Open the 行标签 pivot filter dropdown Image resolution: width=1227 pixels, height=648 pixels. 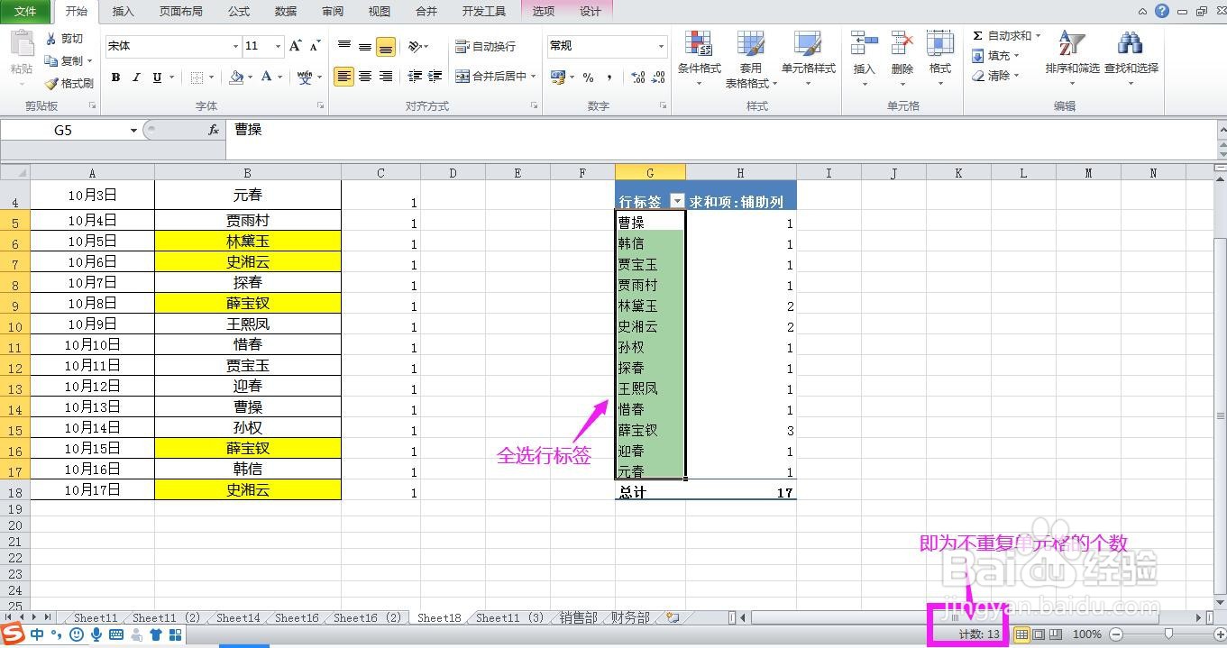coord(678,203)
